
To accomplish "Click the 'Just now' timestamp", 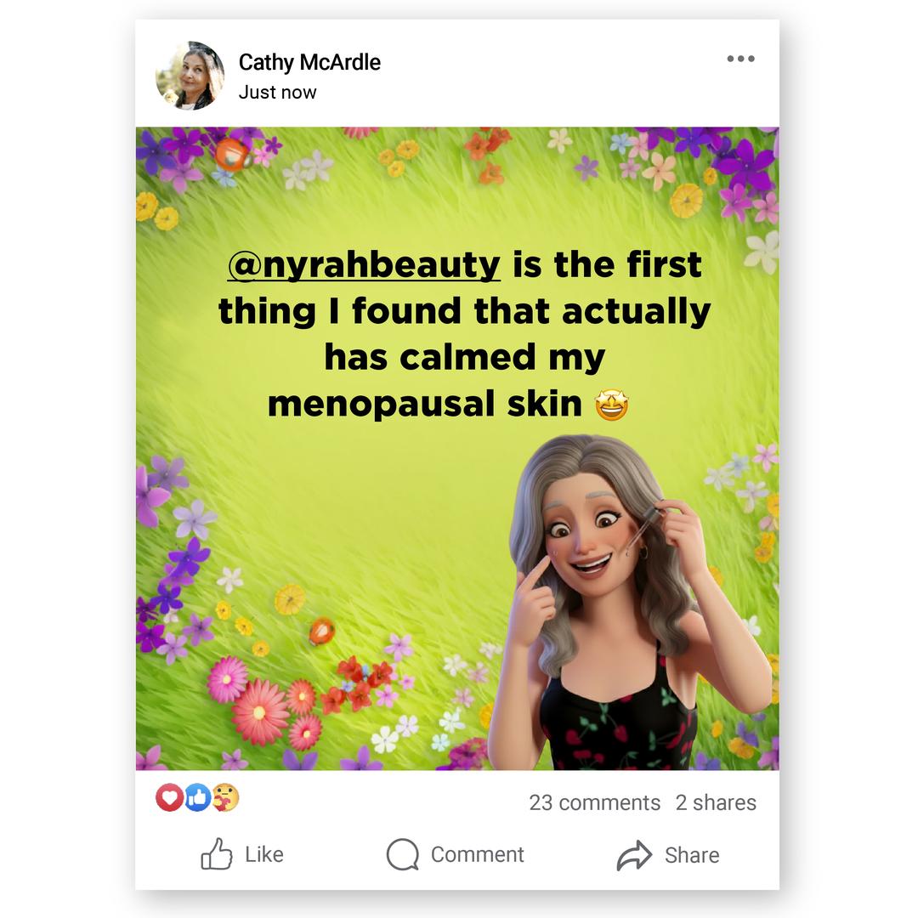I will point(277,93).
